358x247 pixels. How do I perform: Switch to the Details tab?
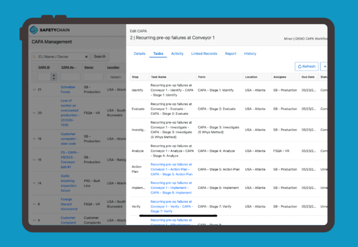[x=139, y=53]
